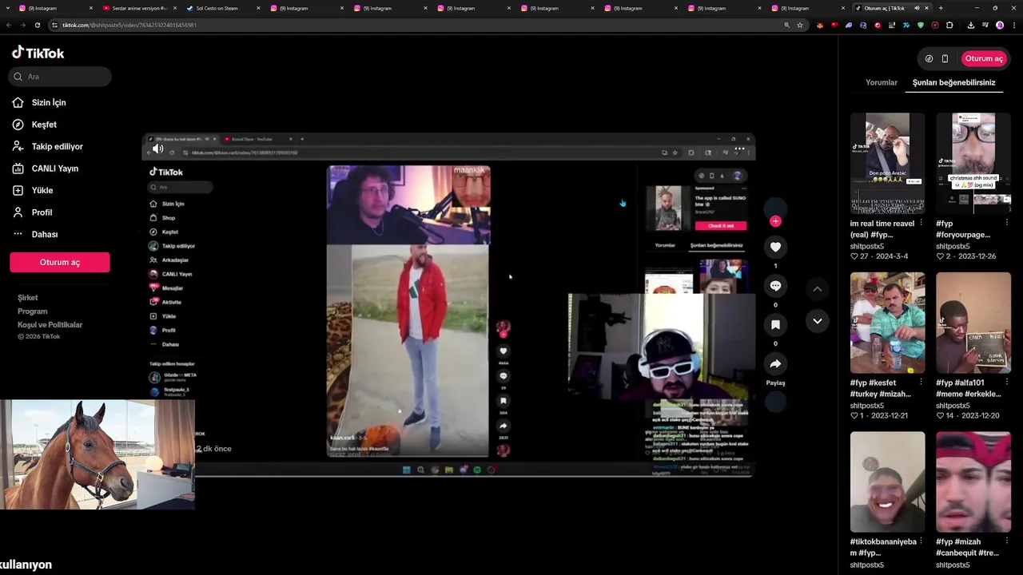
Task: Open a new browser tab
Action: [941, 8]
